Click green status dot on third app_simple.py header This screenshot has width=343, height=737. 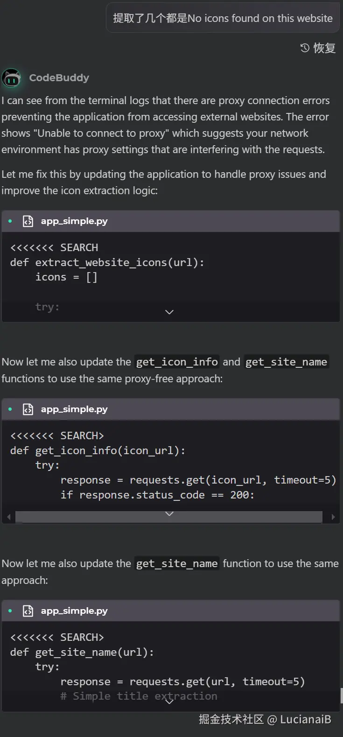[x=10, y=611]
